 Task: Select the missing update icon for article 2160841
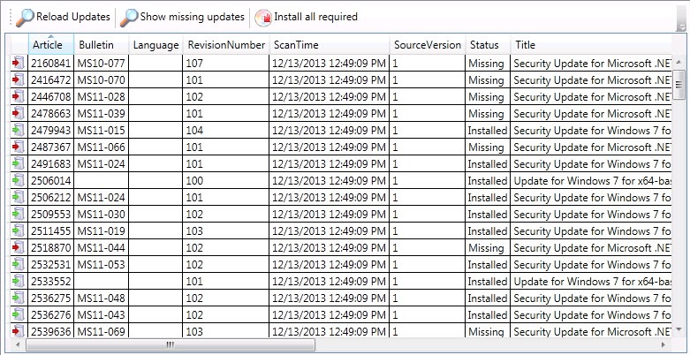coord(18,63)
